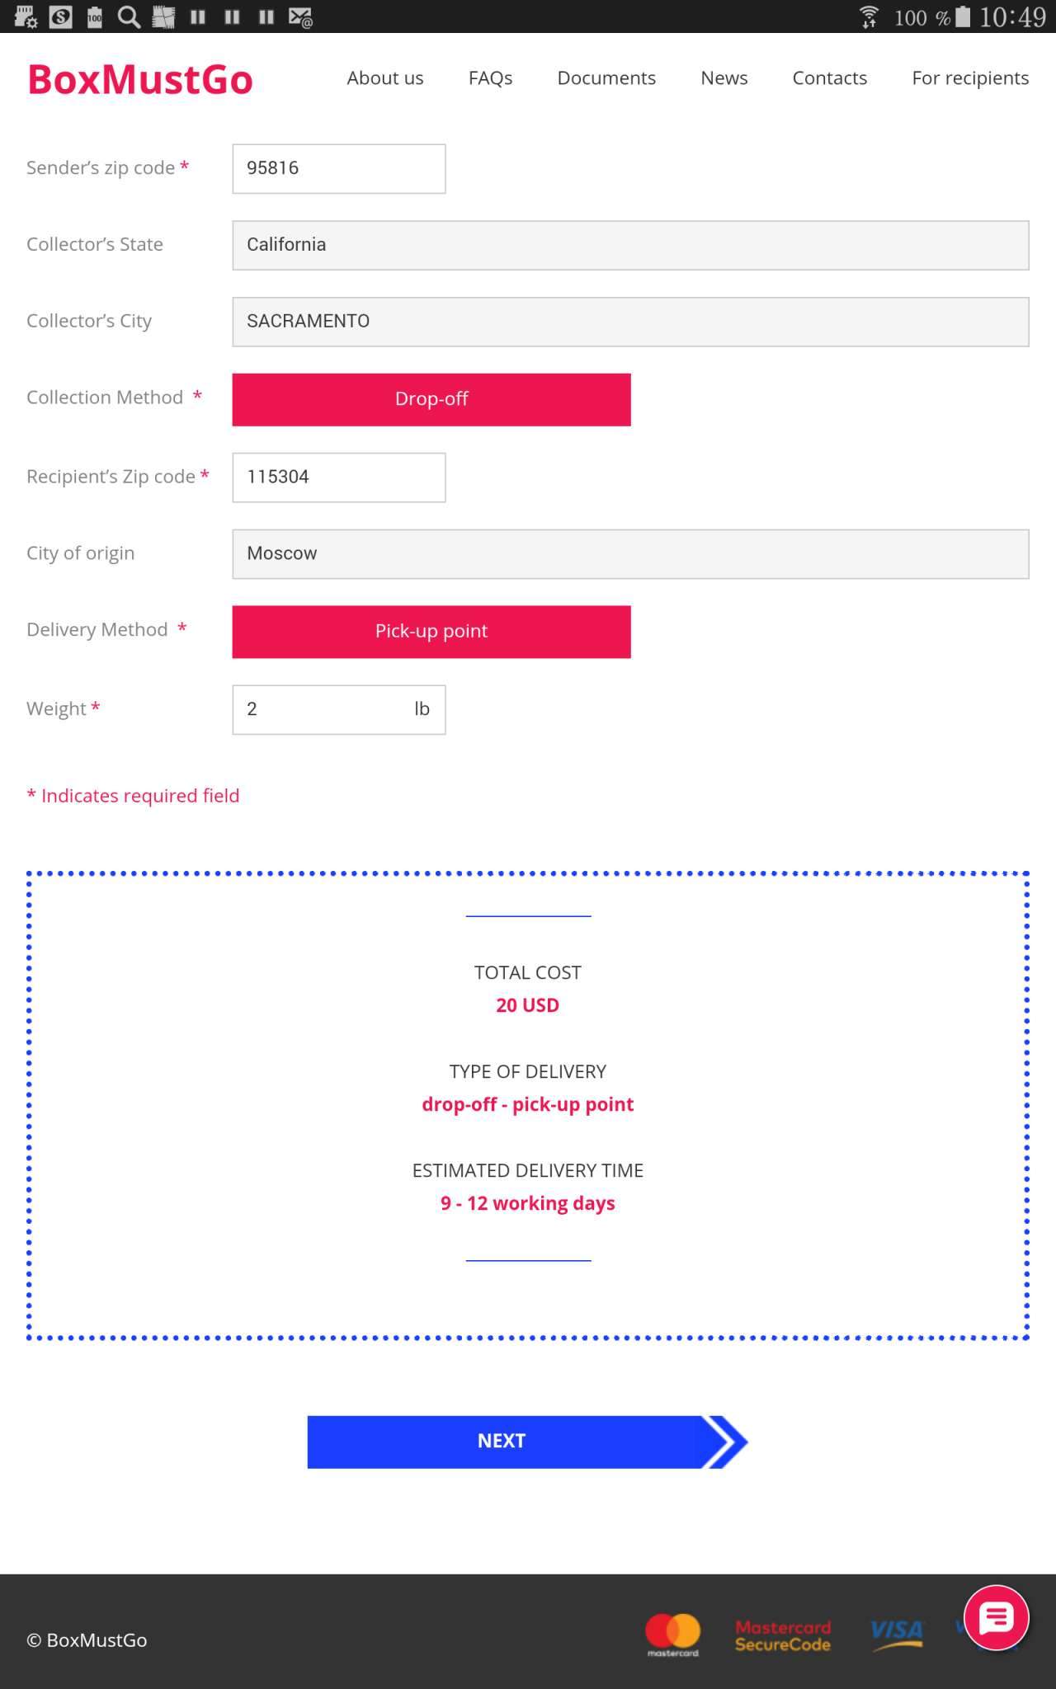Open the Collector's City field

tap(629, 322)
